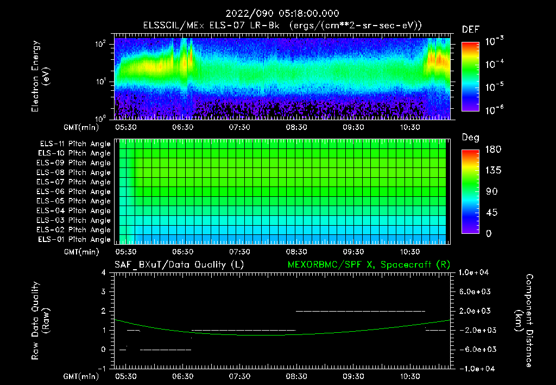Click the ELS-09 Pitch Angle row label

pos(74,163)
